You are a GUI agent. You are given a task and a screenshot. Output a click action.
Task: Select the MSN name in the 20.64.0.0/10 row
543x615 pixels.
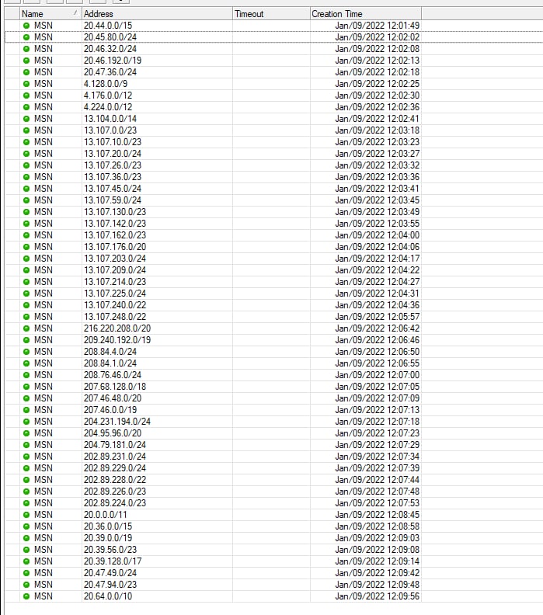click(x=44, y=596)
